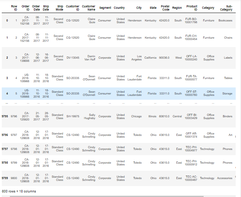Image resolution: width=241 pixels, height=197 pixels.
Task: Click the 'Los Angeles' city cell
Action: [137, 58]
